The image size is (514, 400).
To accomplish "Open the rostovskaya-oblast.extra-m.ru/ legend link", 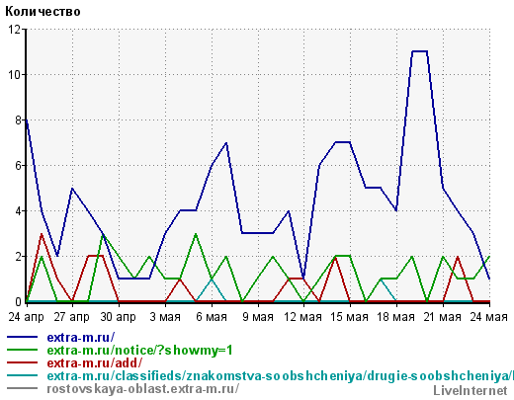I will pyautogui.click(x=143, y=389).
